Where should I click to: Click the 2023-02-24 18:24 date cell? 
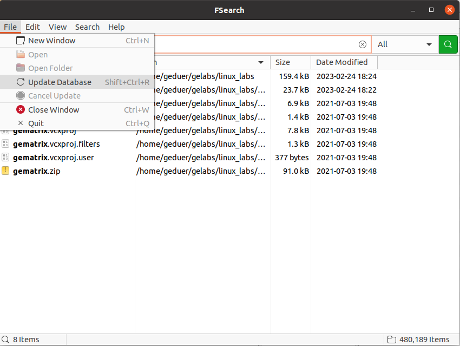tap(346, 76)
